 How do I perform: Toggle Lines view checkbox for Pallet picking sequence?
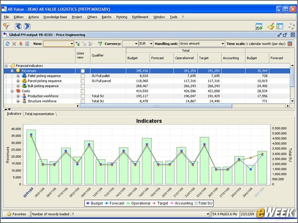pos(83,76)
